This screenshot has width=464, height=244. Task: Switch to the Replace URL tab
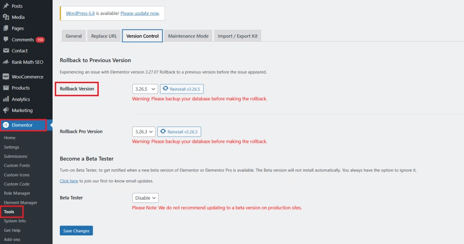[x=104, y=36]
